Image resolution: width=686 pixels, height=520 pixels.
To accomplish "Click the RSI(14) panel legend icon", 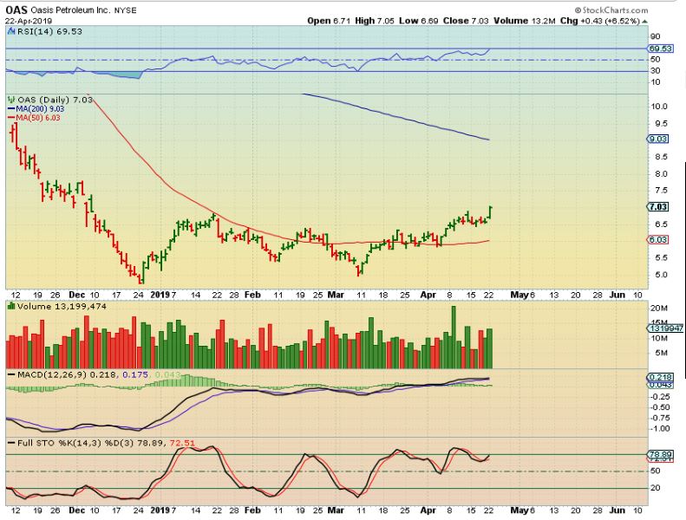I will [x=12, y=31].
